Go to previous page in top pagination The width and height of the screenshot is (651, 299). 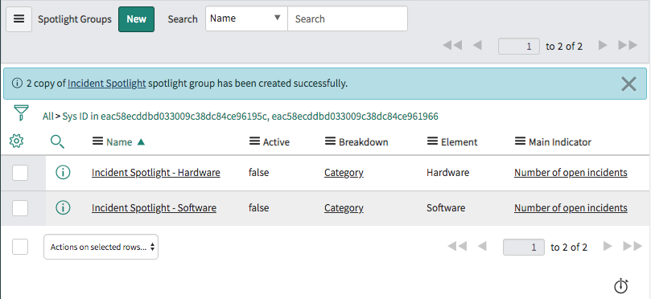tap(477, 46)
